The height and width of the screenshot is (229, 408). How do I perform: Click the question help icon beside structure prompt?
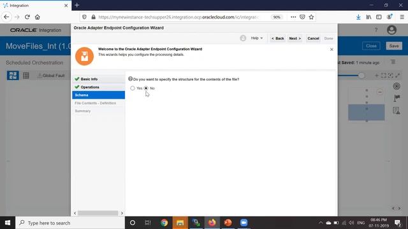coord(130,79)
